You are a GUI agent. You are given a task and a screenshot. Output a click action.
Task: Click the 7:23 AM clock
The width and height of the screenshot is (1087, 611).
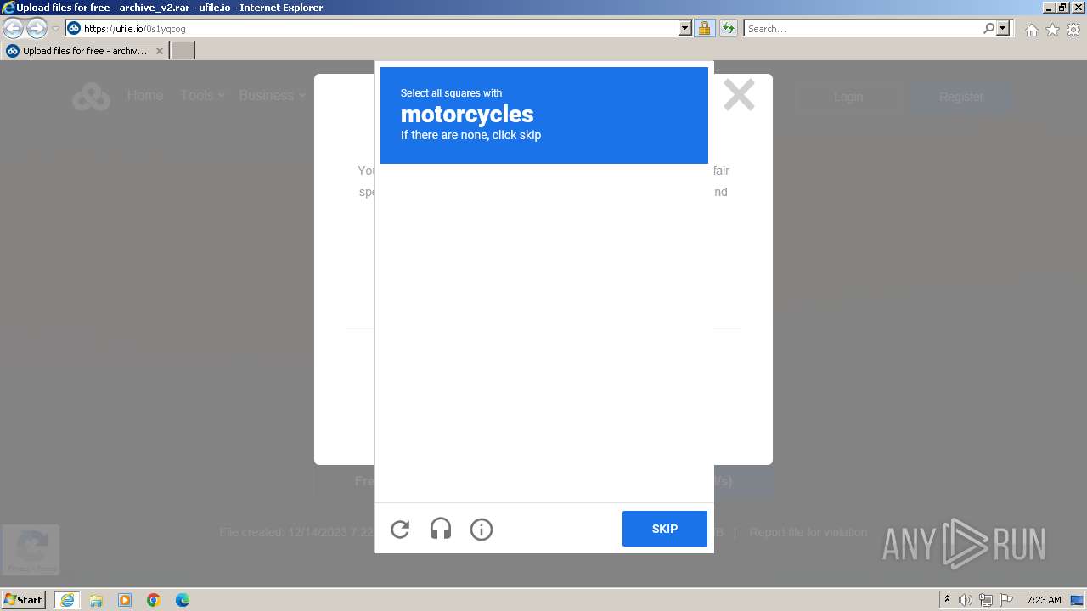pyautogui.click(x=1044, y=600)
